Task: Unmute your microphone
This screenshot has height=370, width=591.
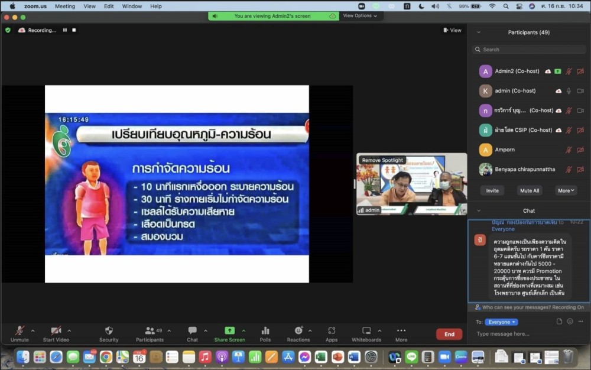Action: click(20, 331)
